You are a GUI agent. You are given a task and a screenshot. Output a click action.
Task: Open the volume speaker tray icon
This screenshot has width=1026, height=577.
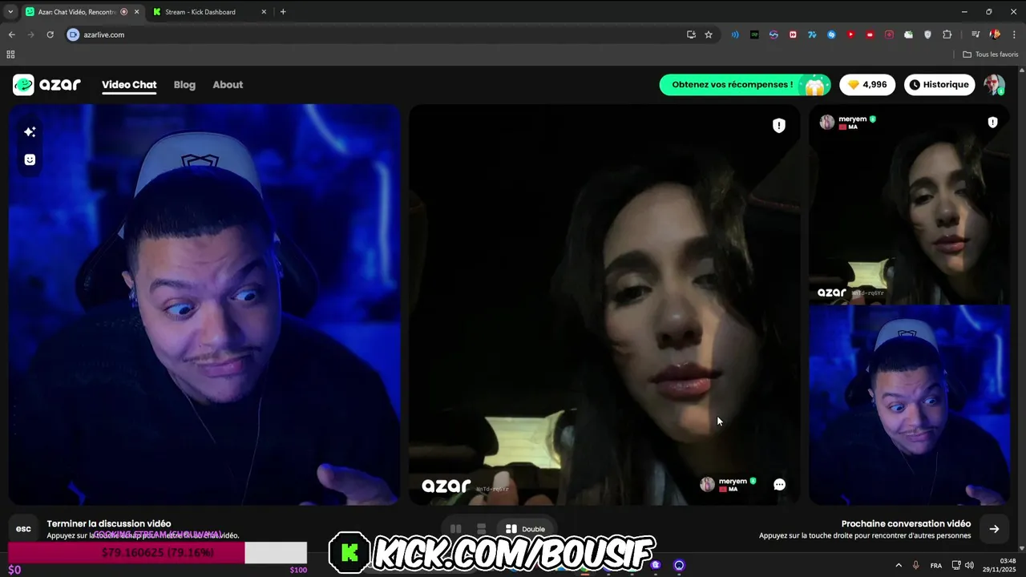969,565
